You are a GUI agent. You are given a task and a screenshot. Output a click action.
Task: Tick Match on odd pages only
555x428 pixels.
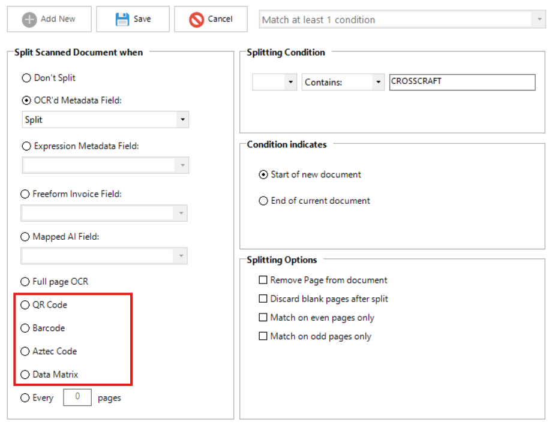point(263,337)
